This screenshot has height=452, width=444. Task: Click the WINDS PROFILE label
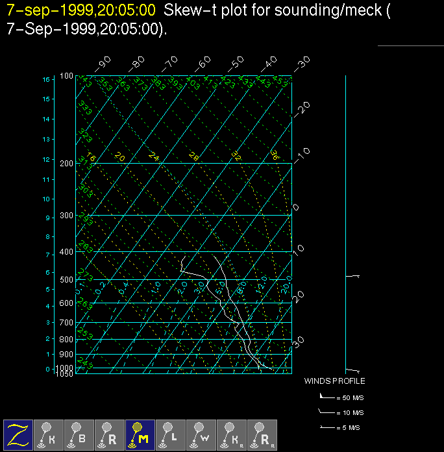[334, 381]
